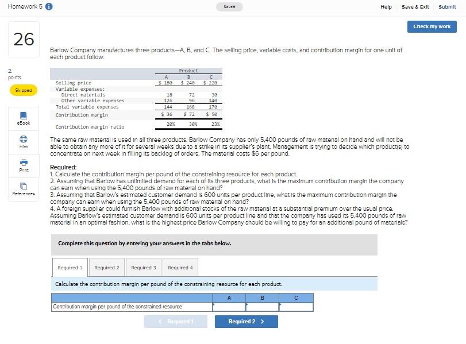Click 'Contribution margin per pound of the constrained resource' label

tap(117, 307)
